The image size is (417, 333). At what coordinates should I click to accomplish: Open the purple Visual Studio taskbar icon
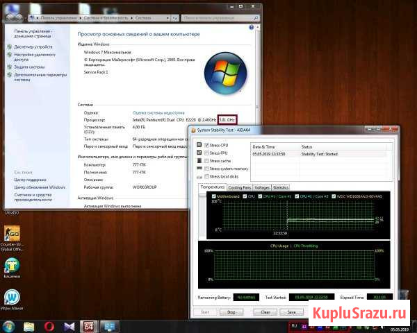tap(69, 327)
